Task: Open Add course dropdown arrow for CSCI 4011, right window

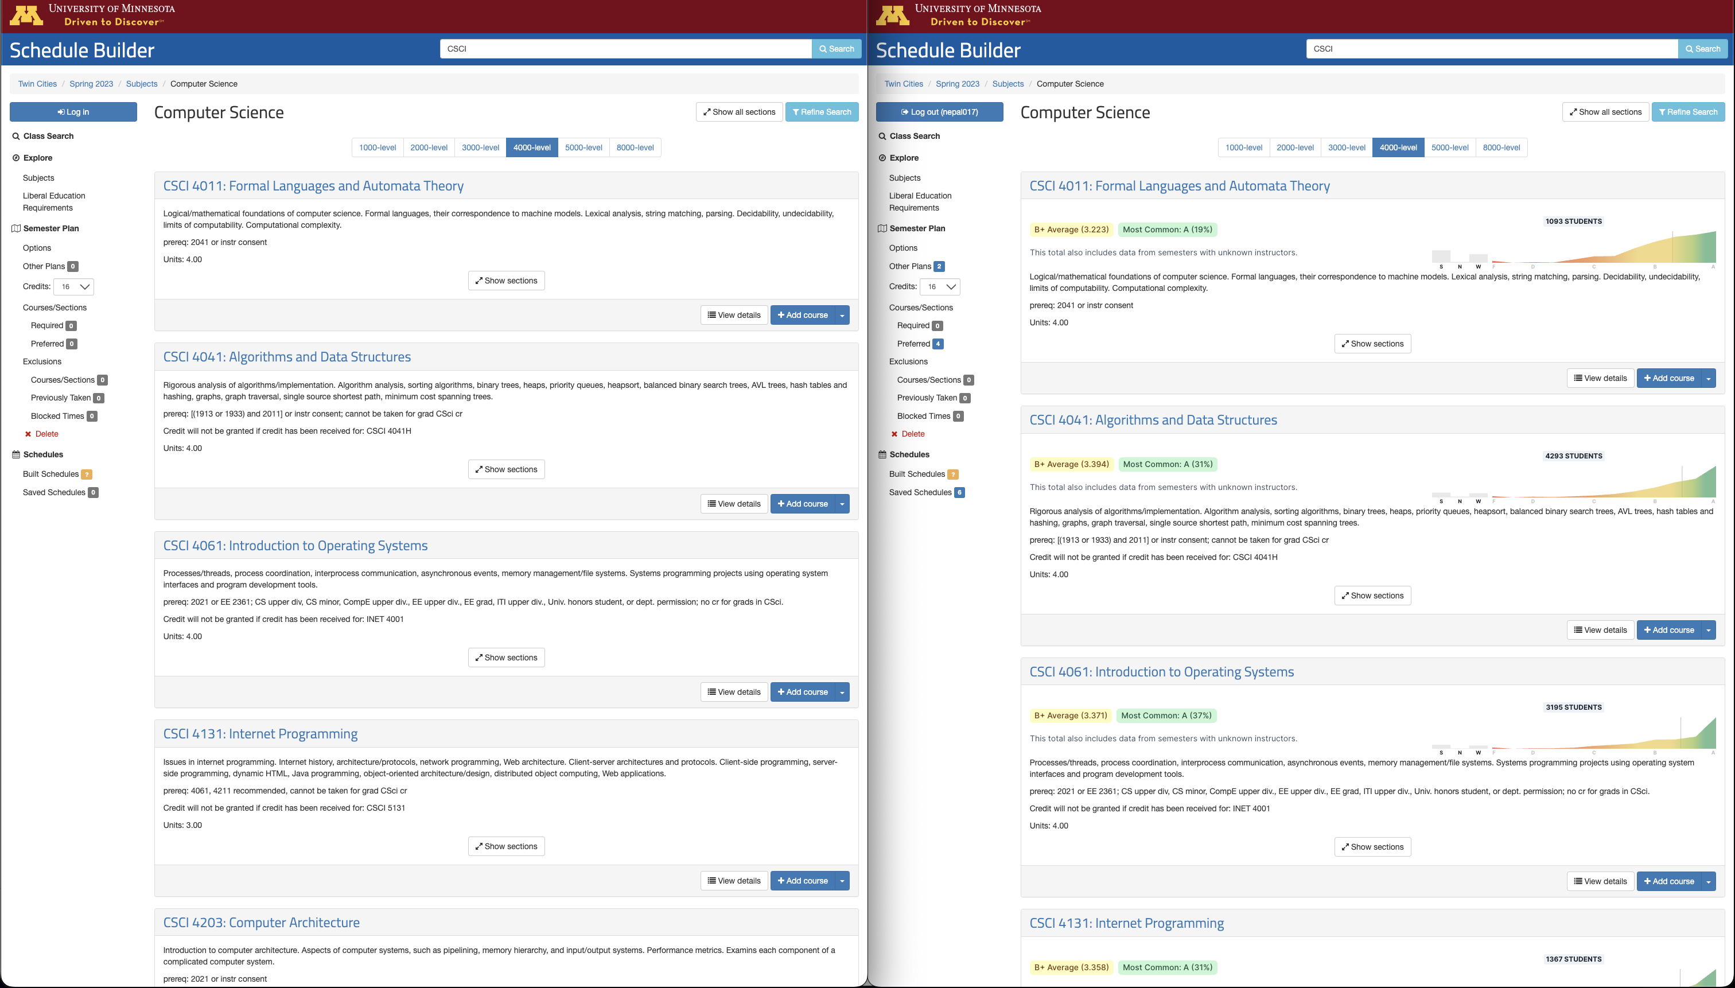Action: click(1709, 378)
